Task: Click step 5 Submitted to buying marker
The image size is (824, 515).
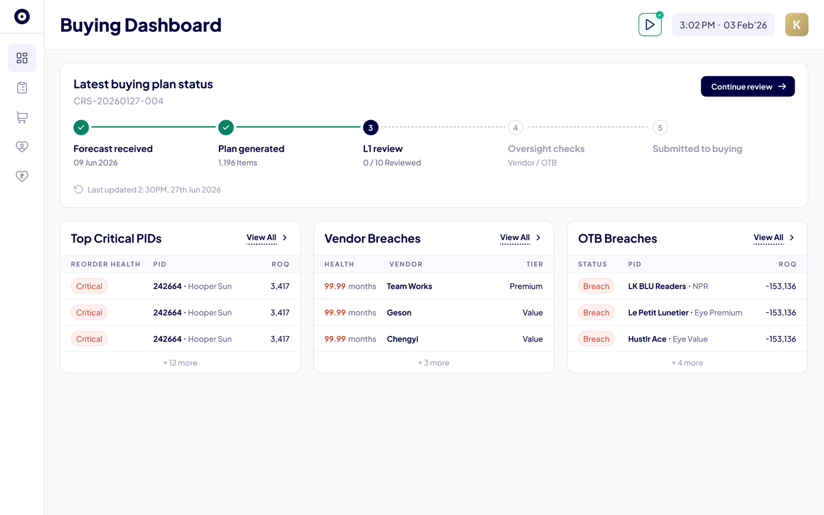Action: (660, 127)
